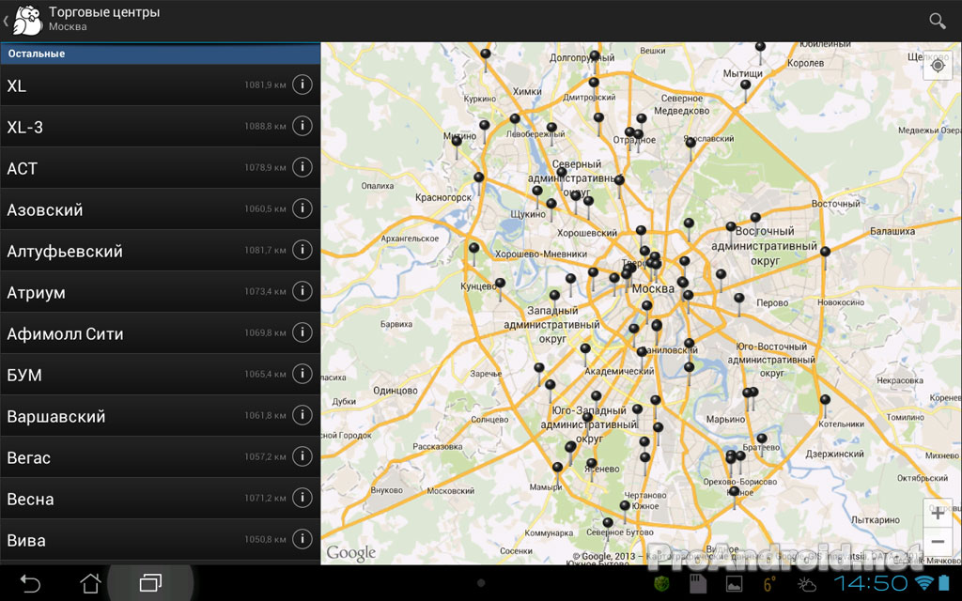This screenshot has height=601, width=962.
Task: Center map on my location
Action: click(938, 66)
